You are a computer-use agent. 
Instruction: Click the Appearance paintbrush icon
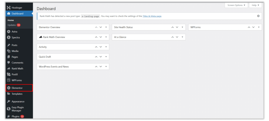pos(9,102)
